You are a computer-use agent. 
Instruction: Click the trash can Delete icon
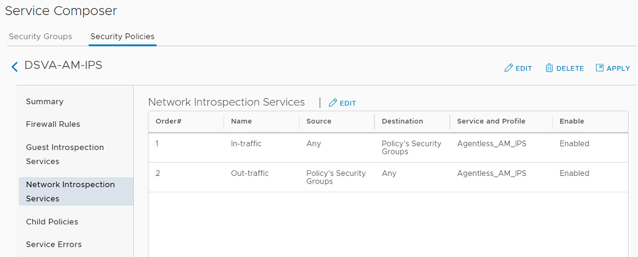tap(549, 68)
